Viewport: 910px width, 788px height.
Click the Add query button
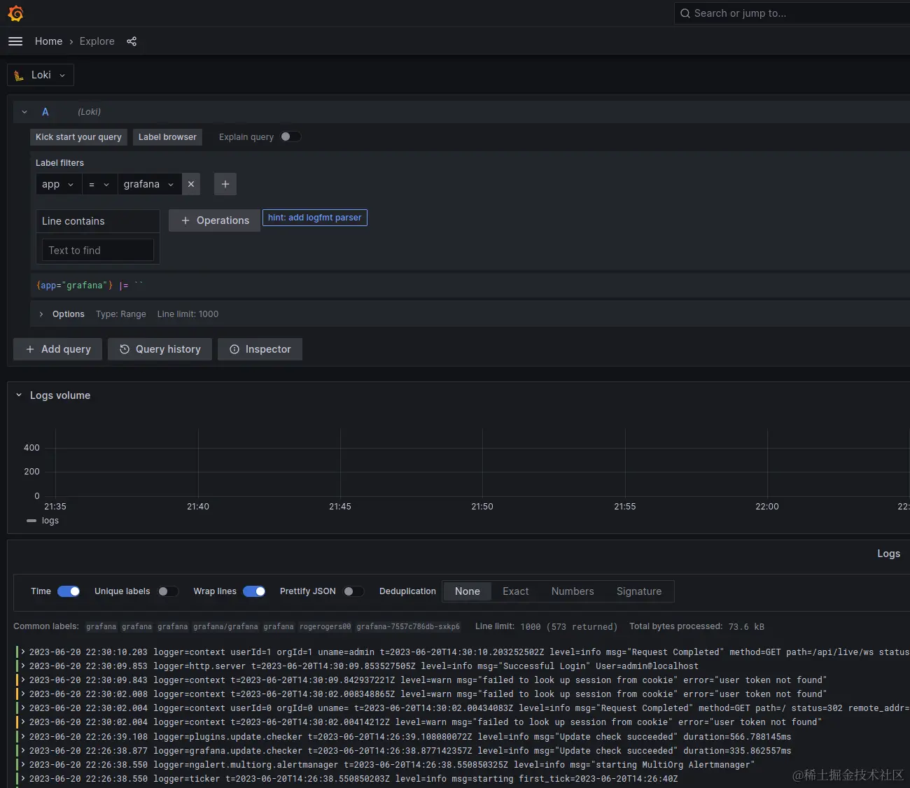click(58, 349)
